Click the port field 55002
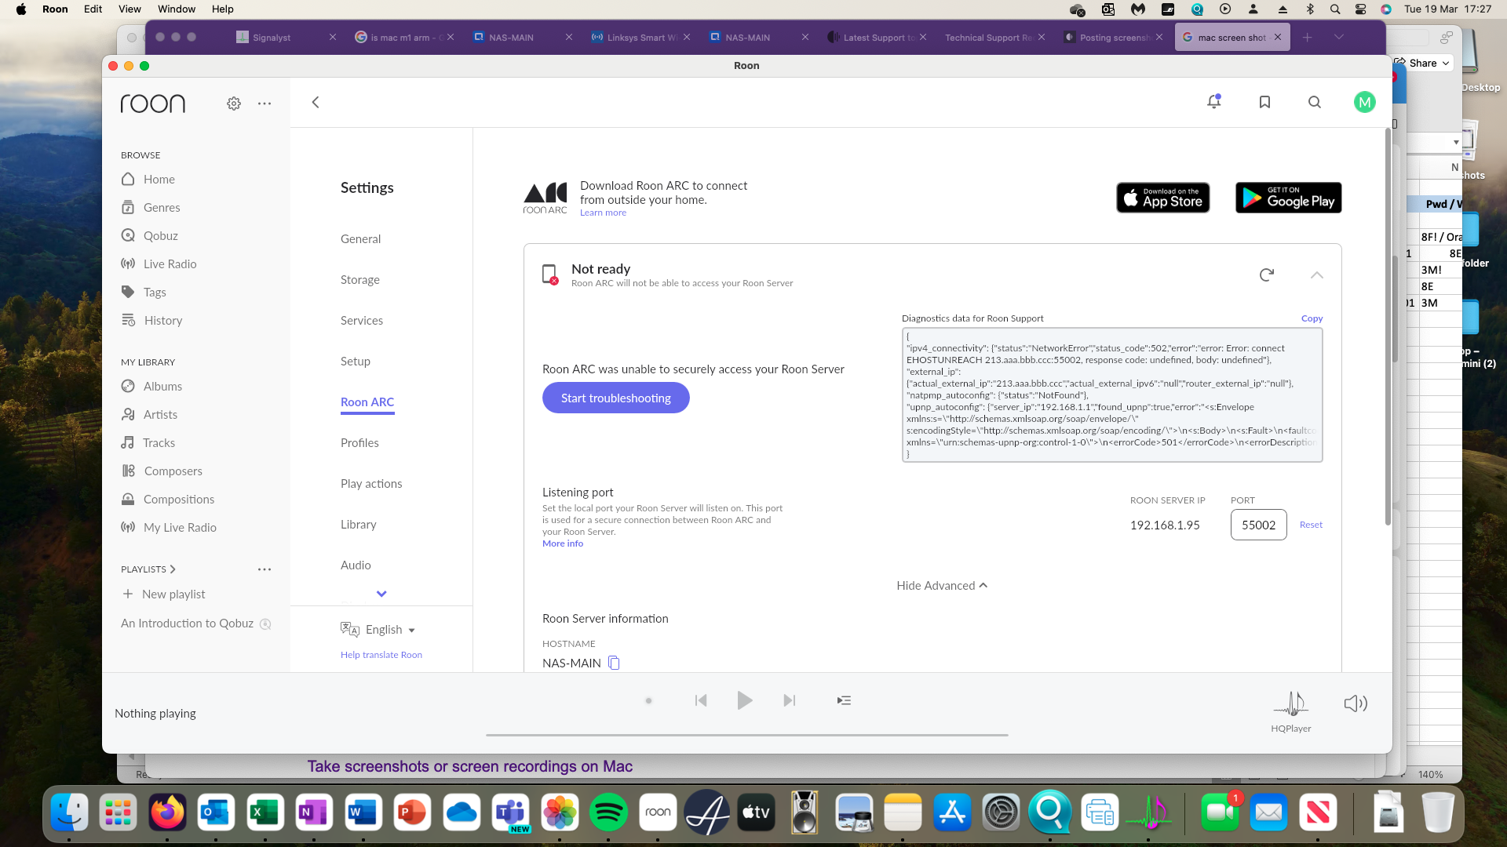 [x=1259, y=525]
